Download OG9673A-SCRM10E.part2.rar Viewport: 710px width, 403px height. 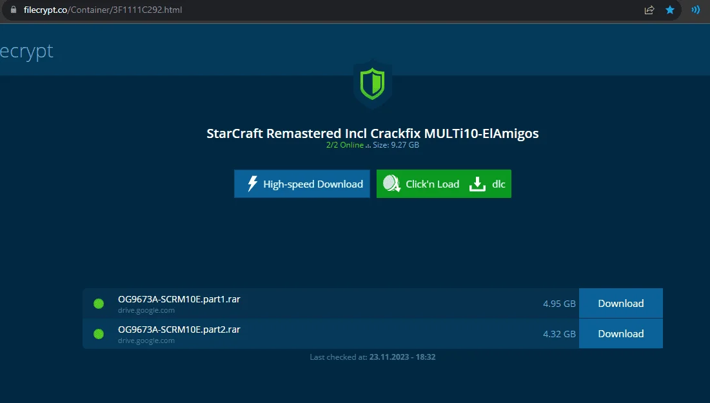coord(621,334)
